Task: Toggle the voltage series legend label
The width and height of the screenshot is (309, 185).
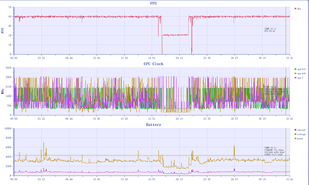Action: coord(301,134)
